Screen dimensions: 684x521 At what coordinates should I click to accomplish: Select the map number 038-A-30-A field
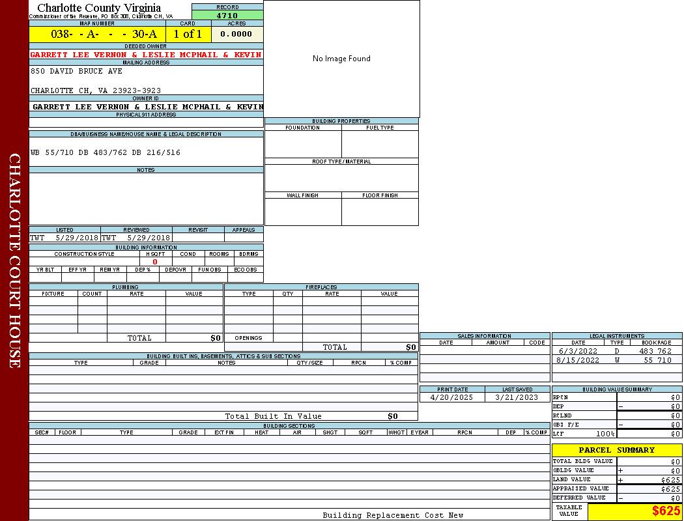(97, 34)
